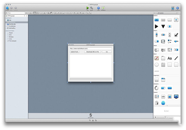Image resolution: width=186 pixels, height=130 pixels.
Task: Click the feed icon in bottom bar
Action: [96, 121]
